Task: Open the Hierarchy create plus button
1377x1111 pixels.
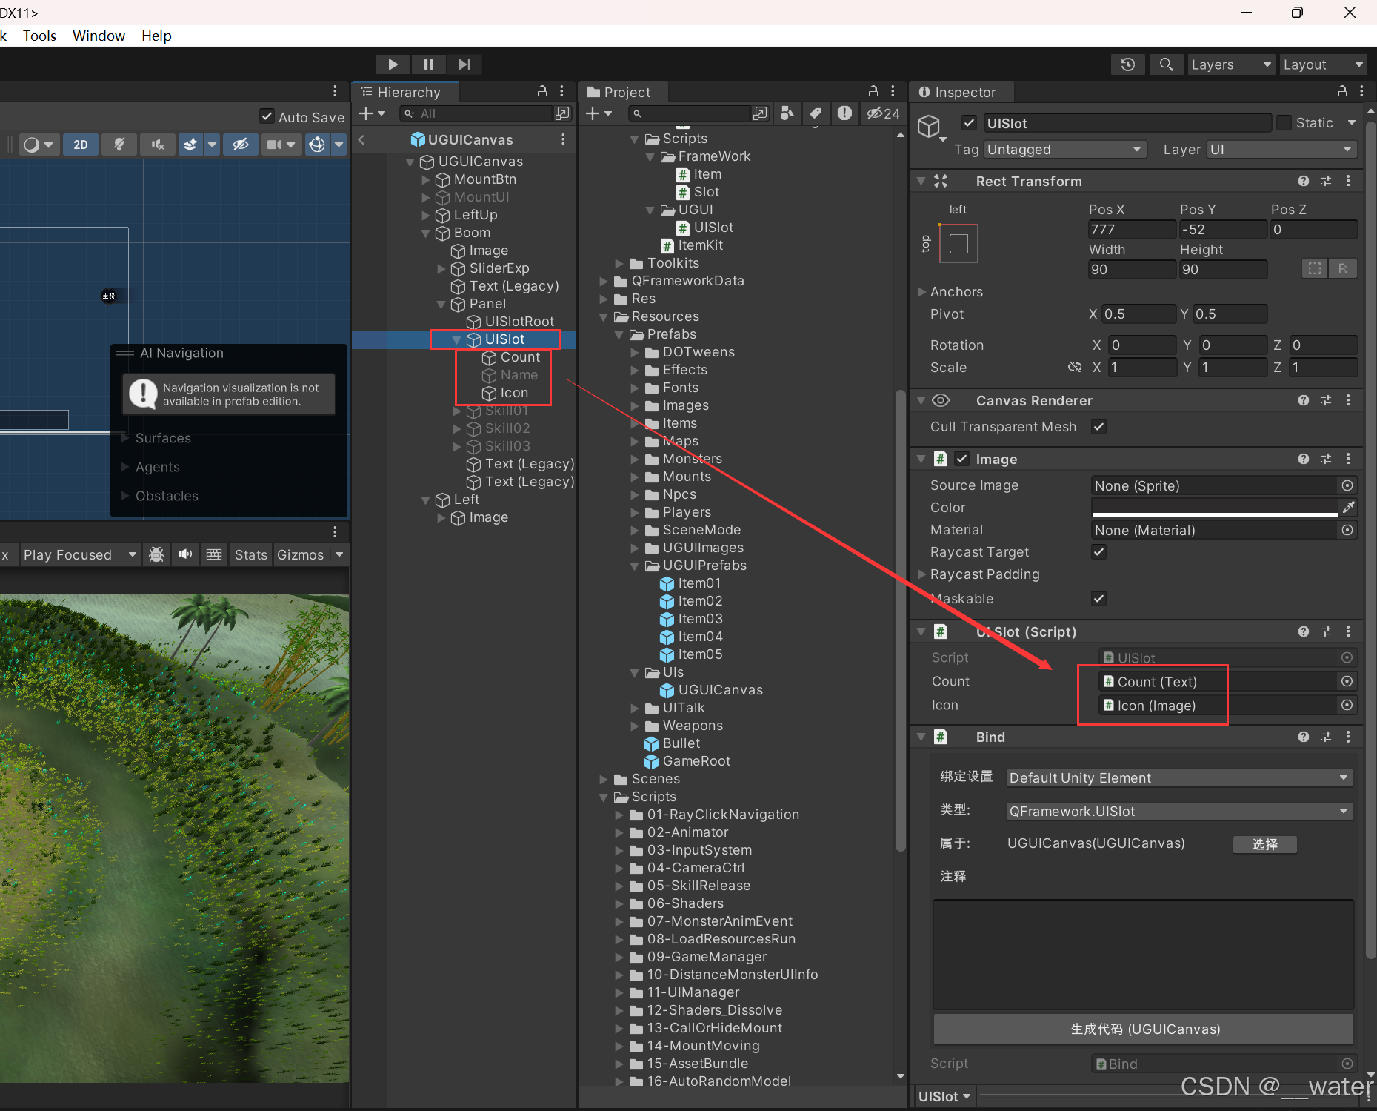Action: click(x=372, y=113)
